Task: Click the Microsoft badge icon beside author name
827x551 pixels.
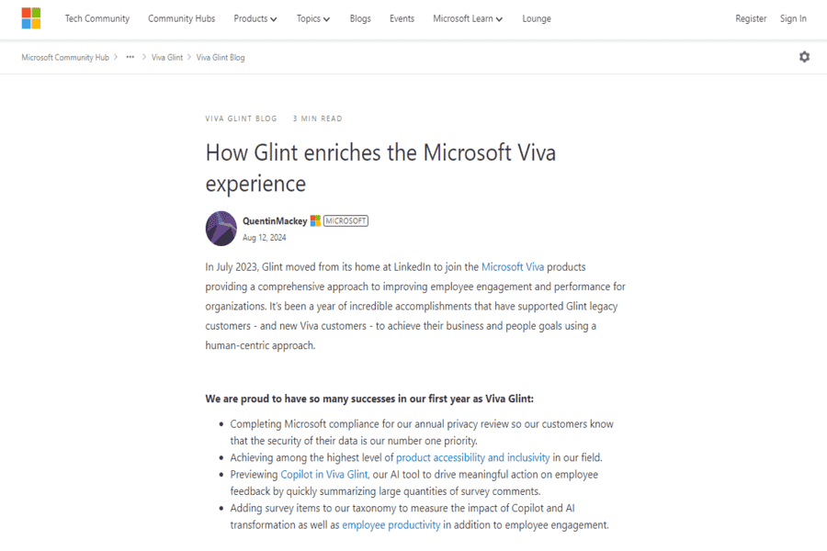Action: point(315,221)
